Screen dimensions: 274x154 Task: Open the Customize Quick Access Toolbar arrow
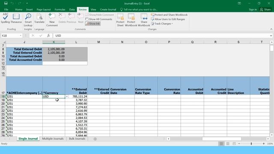27,3
